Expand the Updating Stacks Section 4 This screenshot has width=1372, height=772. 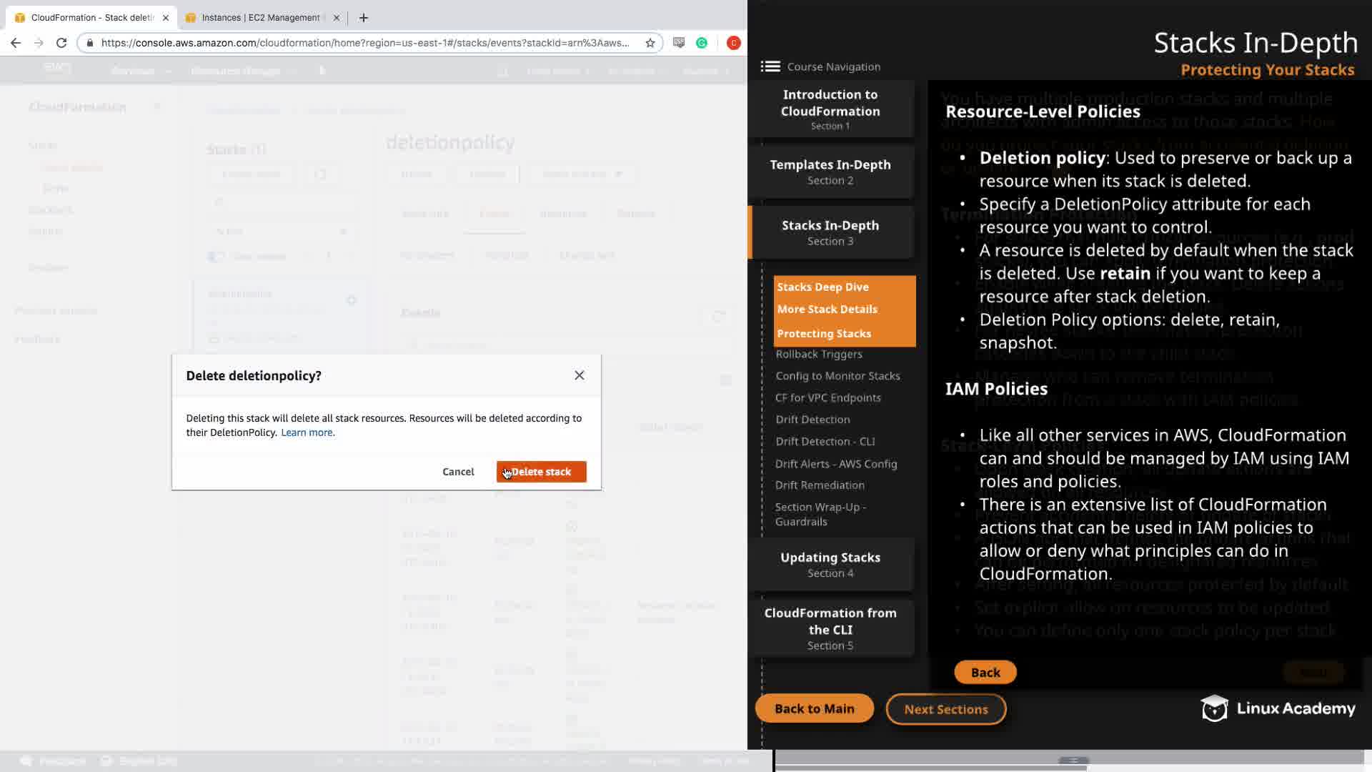pos(830,564)
